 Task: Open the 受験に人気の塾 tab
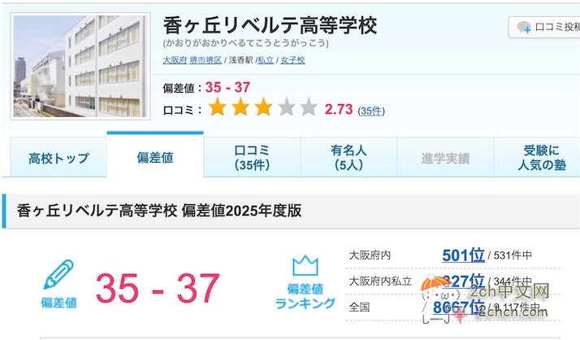click(542, 158)
